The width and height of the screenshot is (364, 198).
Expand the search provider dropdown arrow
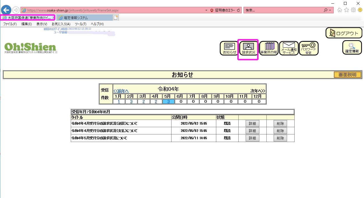(330, 10)
